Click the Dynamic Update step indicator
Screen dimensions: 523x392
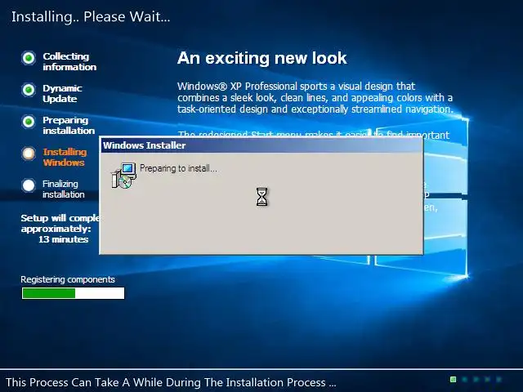[x=29, y=90]
